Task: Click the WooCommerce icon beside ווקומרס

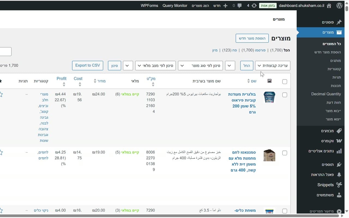Action: click(x=339, y=141)
